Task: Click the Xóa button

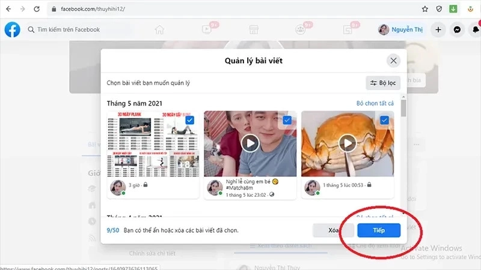Action: click(x=333, y=230)
